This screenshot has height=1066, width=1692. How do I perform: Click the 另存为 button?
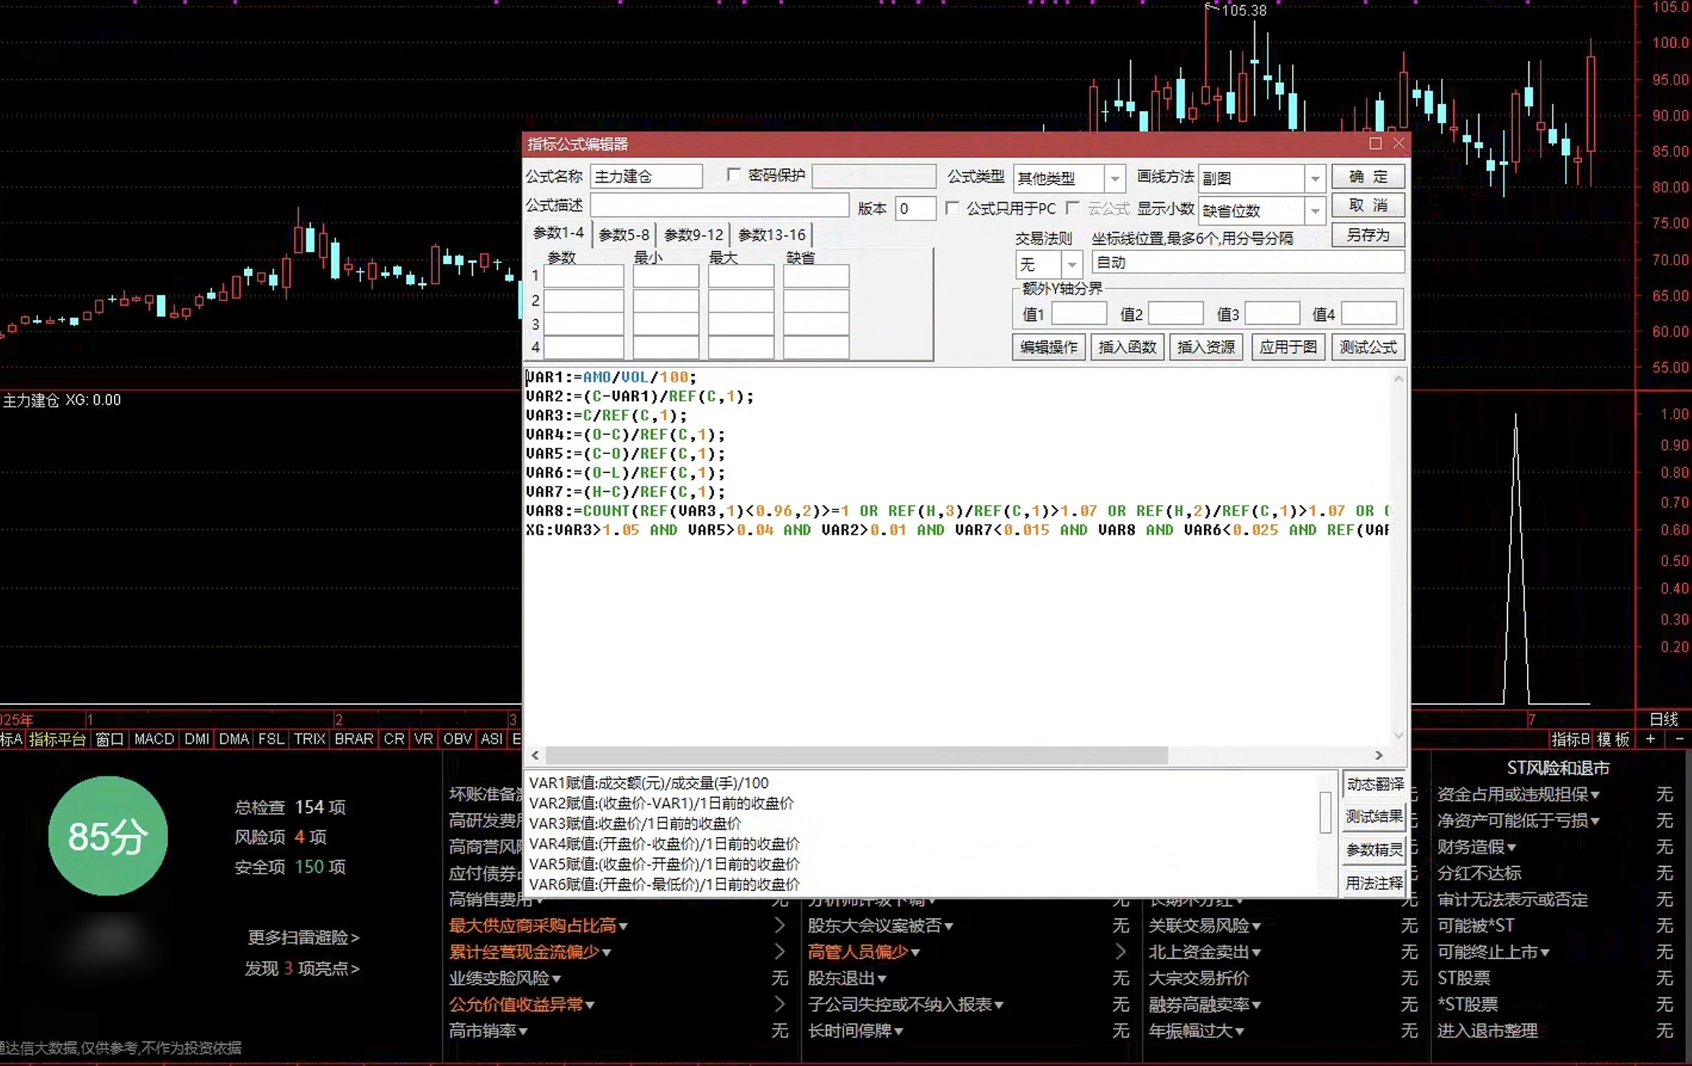(1368, 235)
